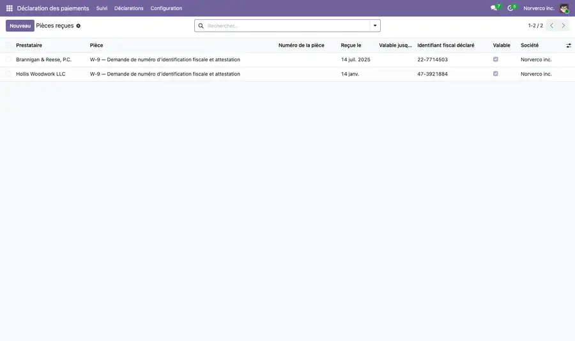Screen dimensions: 575x341
Task: Tick the Hollis Woodwork LLC row checkbox
Action: point(8,73)
